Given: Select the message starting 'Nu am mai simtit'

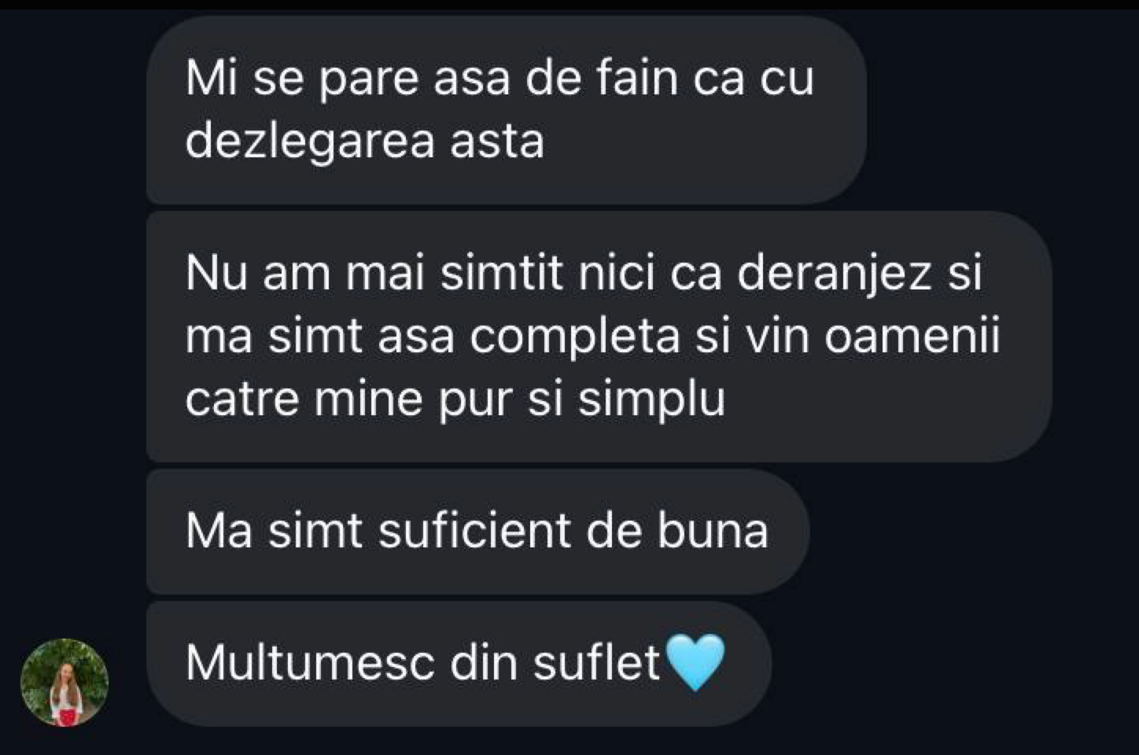Looking at the screenshot, I should point(599,336).
